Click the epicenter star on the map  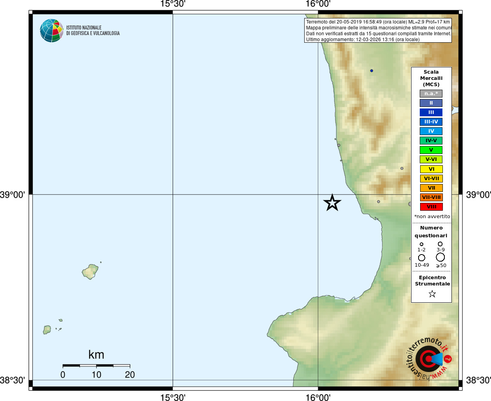(x=332, y=203)
